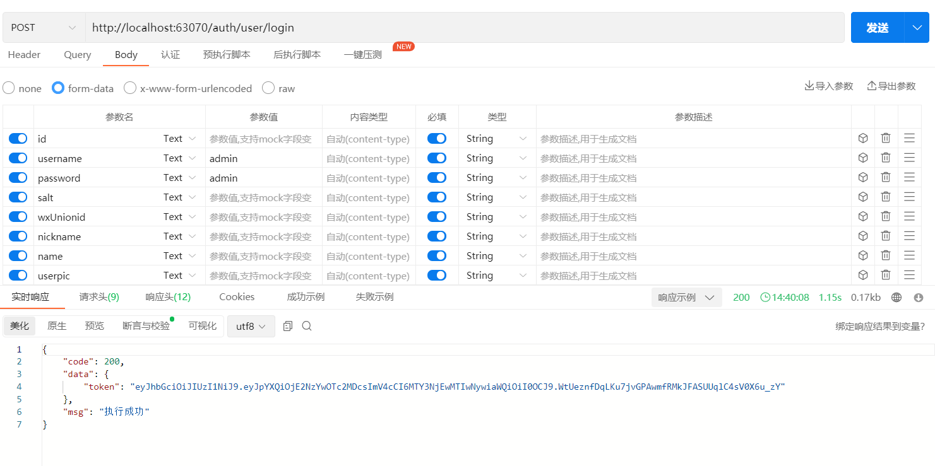Image resolution: width=935 pixels, height=466 pixels.
Task: Switch to the Query tab
Action: 78,55
